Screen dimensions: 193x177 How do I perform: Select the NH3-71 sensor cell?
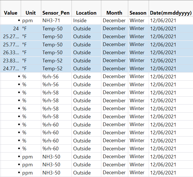coord(51,21)
